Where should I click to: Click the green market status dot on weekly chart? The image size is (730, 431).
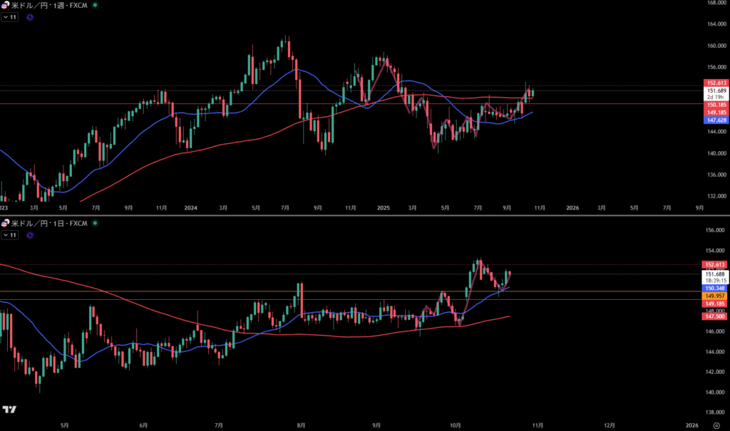click(x=96, y=4)
